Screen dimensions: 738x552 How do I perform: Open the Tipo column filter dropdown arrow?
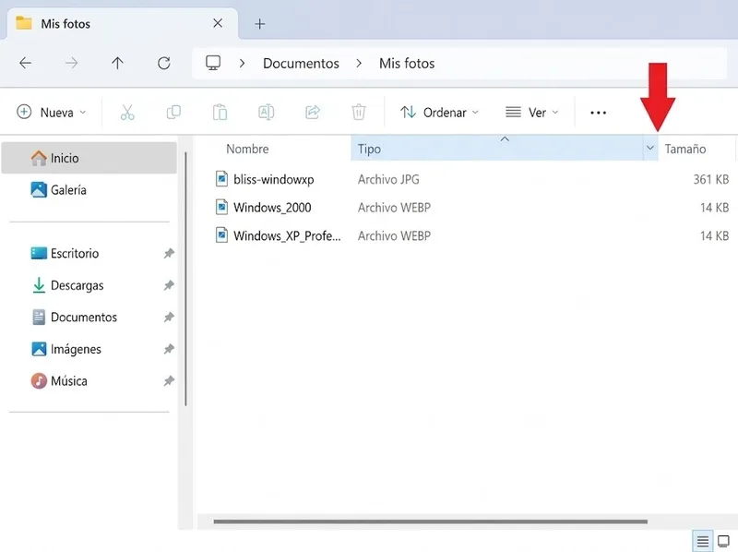tap(650, 149)
